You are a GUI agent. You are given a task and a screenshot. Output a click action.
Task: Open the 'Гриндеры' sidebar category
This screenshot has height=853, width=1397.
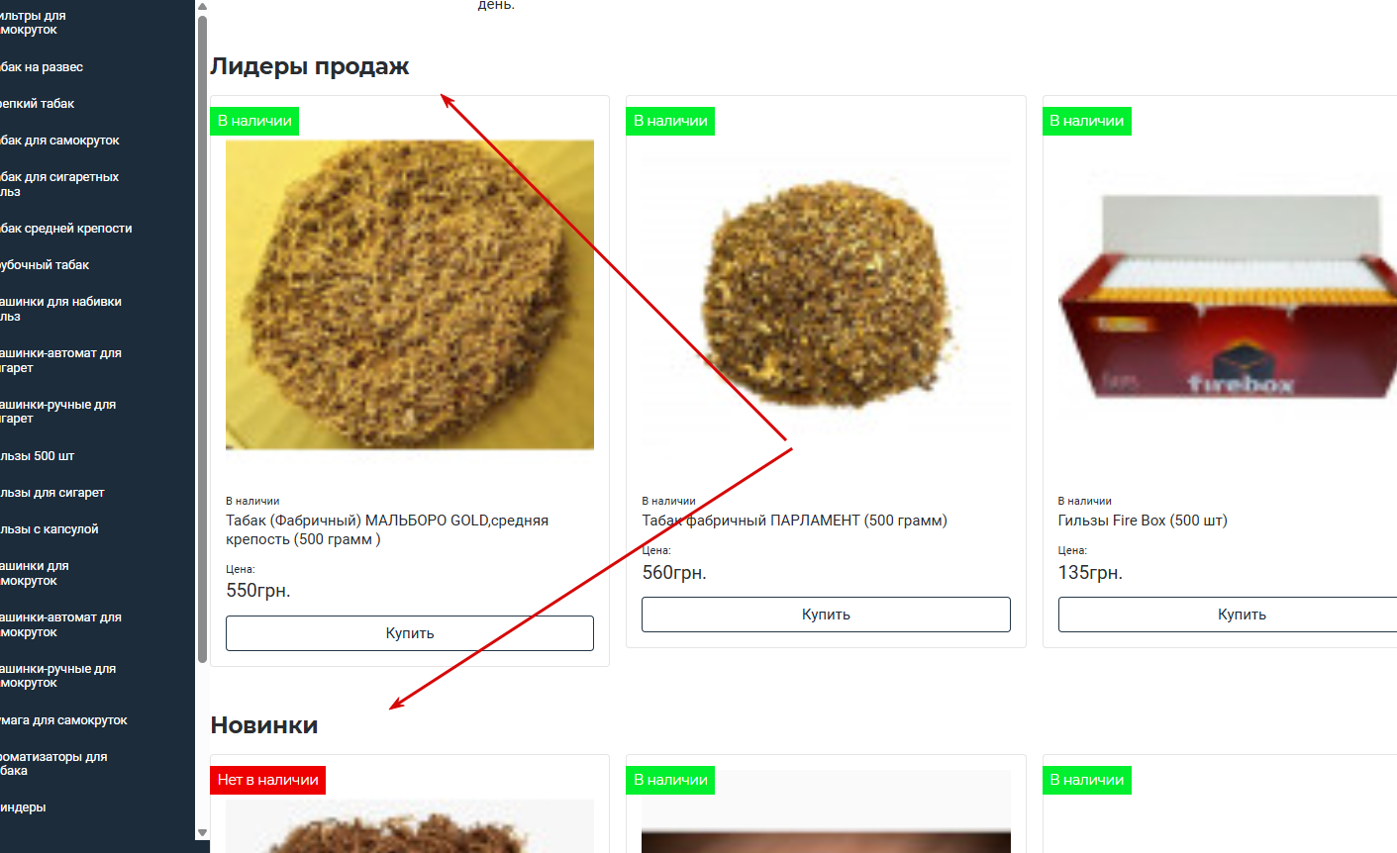click(x=23, y=807)
